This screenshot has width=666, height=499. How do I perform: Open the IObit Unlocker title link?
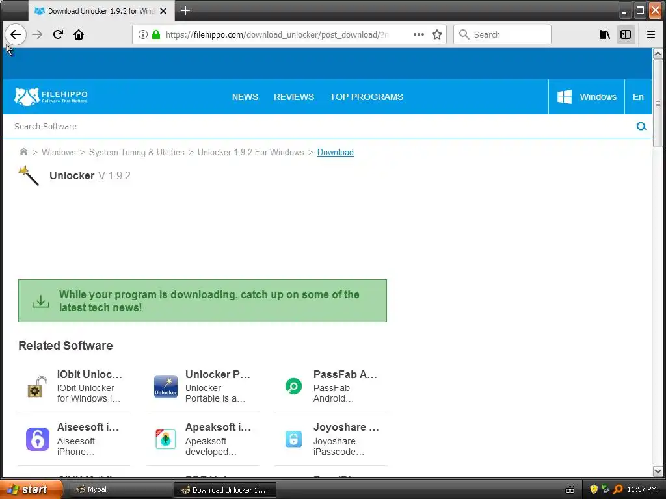(x=90, y=374)
